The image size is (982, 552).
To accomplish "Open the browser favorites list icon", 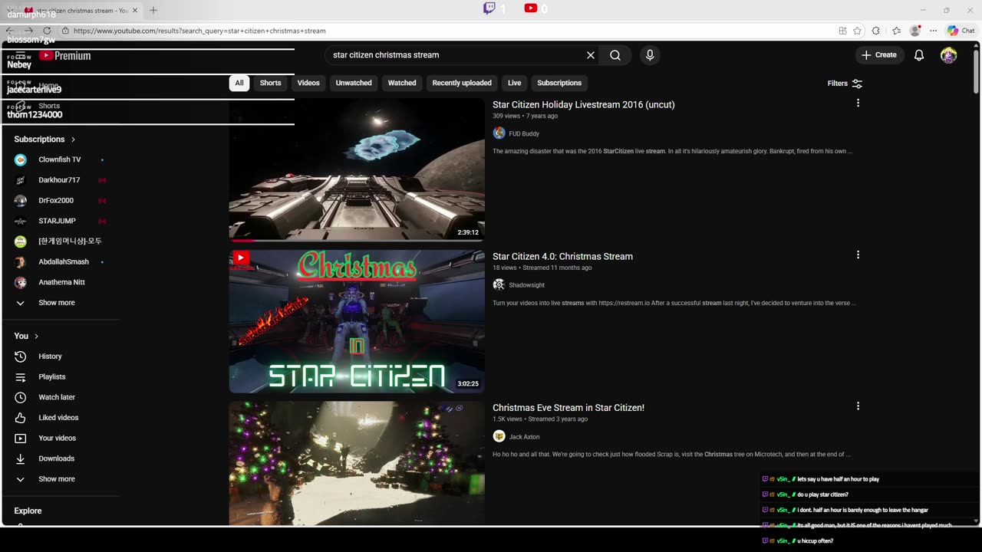I will [896, 31].
